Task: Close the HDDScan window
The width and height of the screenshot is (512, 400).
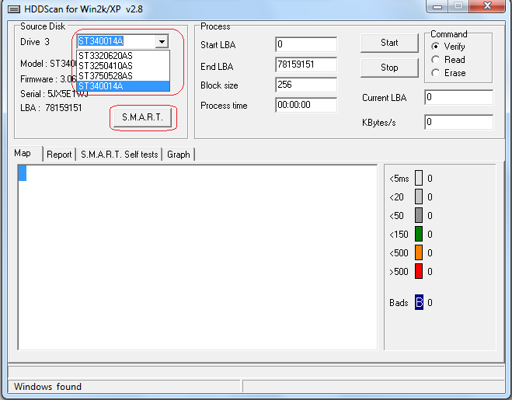Action: [x=487, y=6]
